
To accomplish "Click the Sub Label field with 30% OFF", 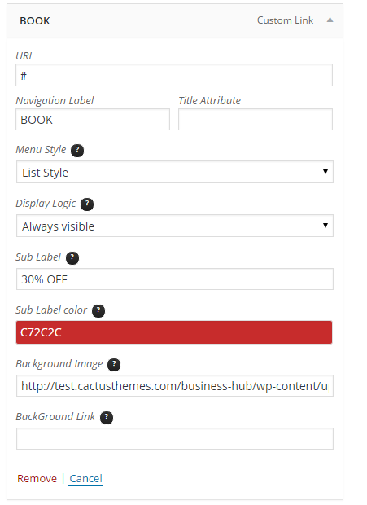I will coord(175,279).
